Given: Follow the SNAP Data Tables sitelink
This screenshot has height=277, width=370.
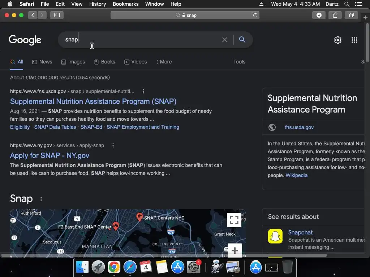Looking at the screenshot, I should (55, 127).
